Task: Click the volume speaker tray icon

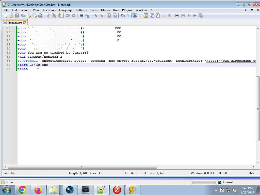Action: point(234,190)
